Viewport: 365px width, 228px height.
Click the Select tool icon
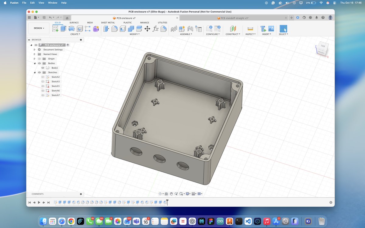(x=283, y=29)
